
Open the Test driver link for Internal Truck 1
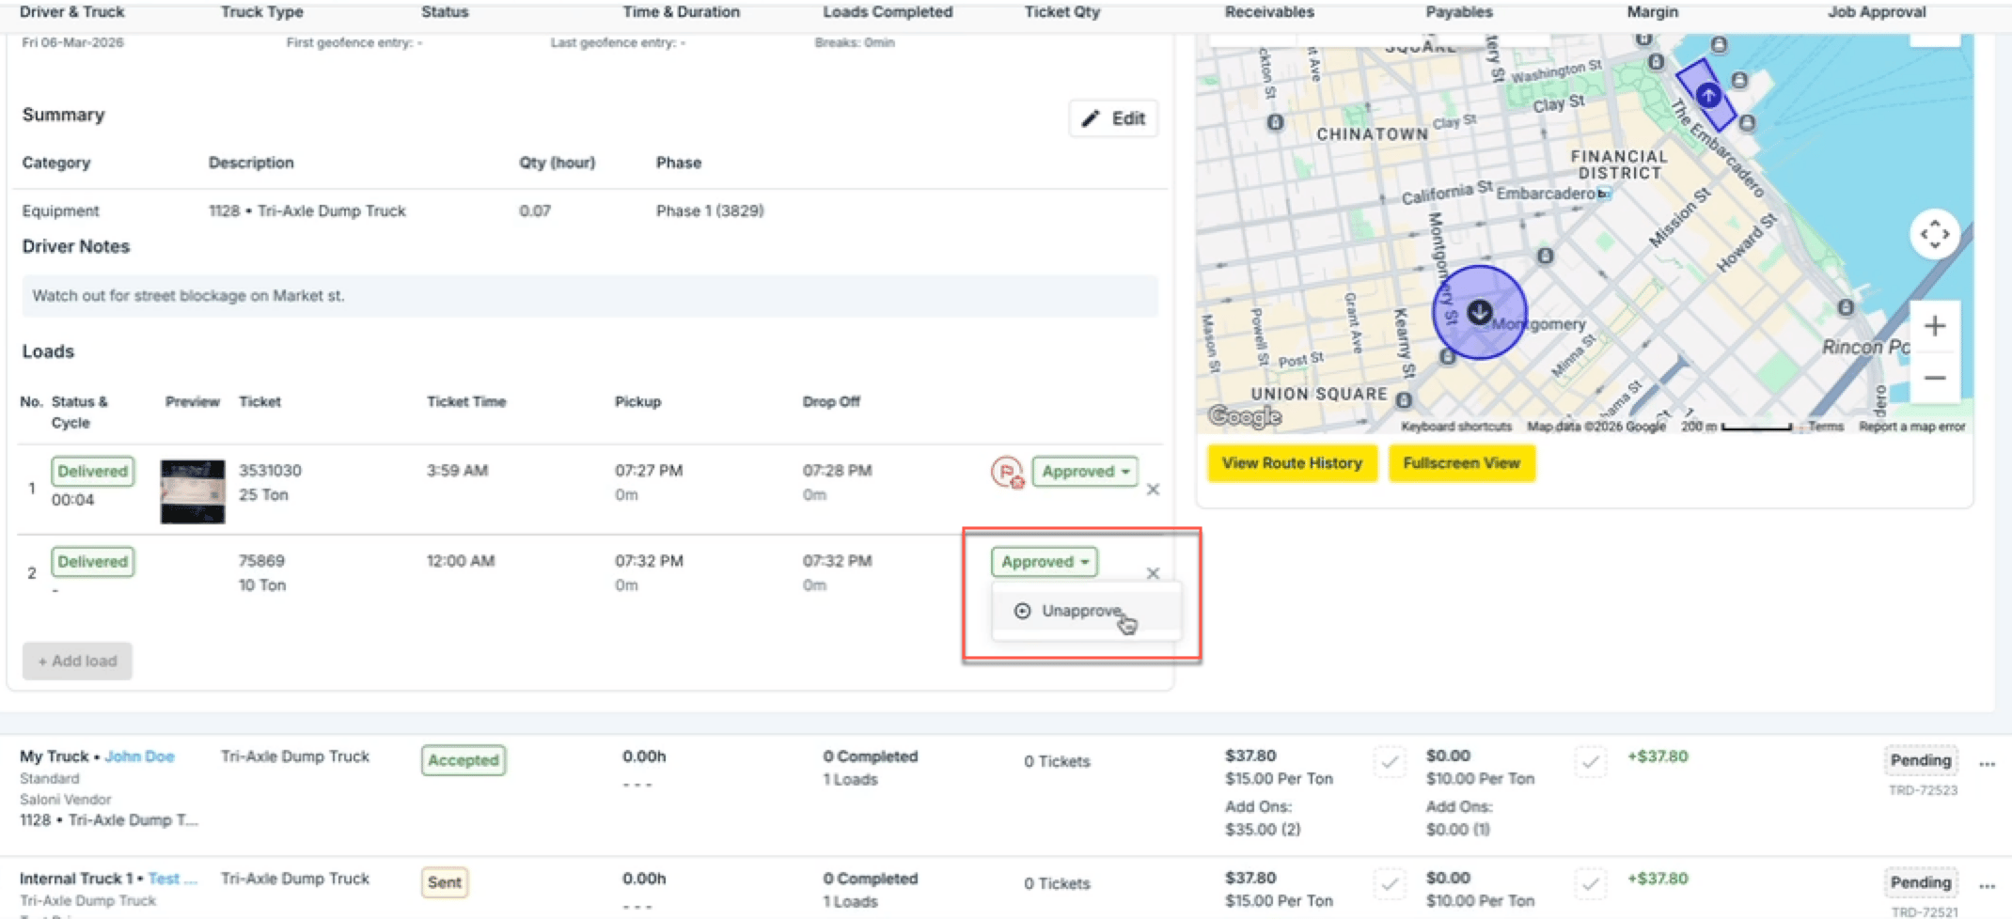(x=173, y=879)
